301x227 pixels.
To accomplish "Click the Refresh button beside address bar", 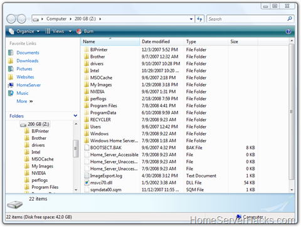I will [199, 19].
